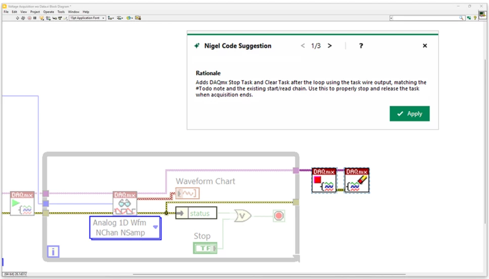
Task: Select the Or logic gate node
Action: [x=242, y=215]
